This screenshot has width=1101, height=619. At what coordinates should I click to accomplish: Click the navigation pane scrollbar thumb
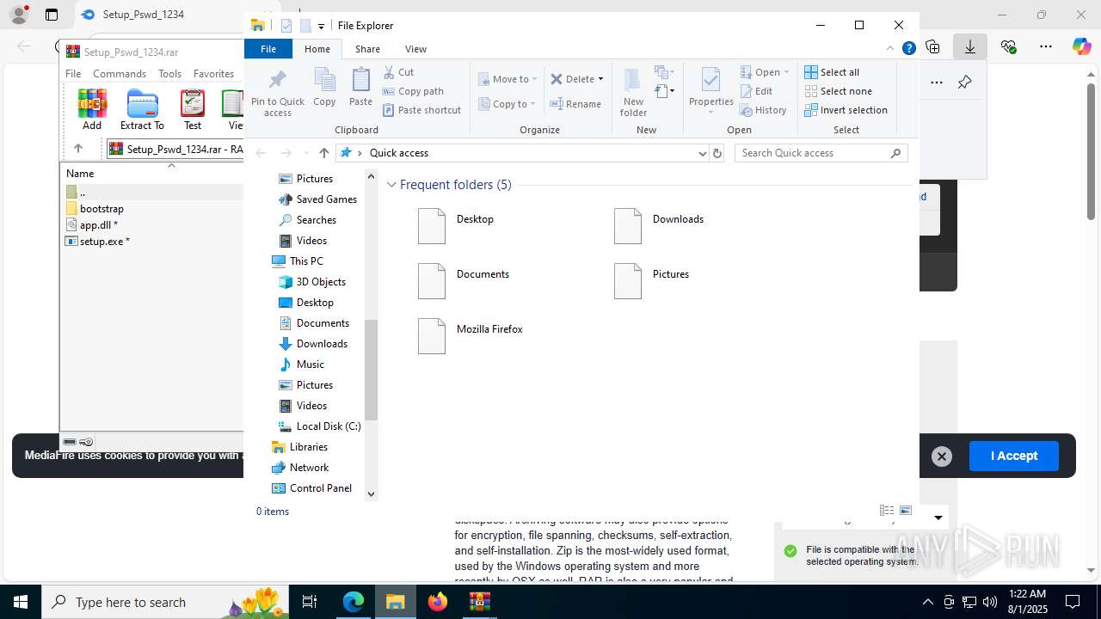[372, 370]
